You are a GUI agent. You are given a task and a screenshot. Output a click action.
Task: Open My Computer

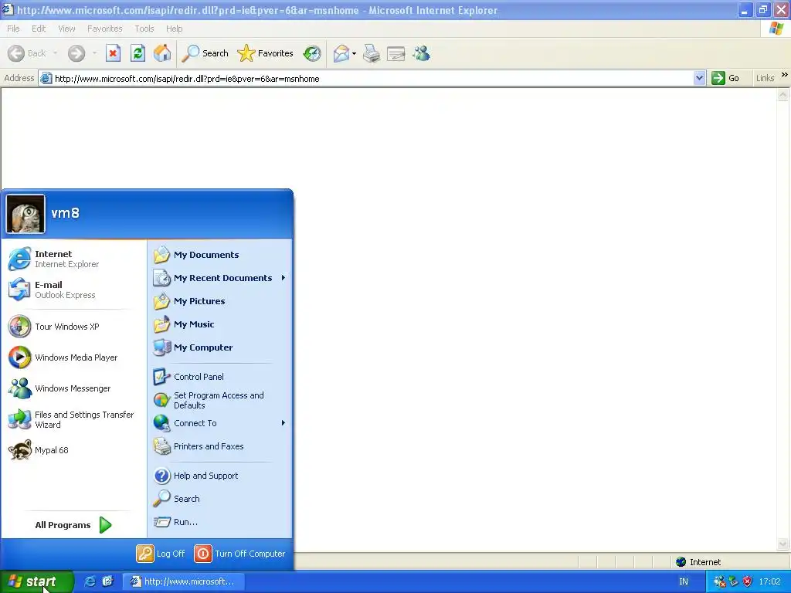click(220, 347)
